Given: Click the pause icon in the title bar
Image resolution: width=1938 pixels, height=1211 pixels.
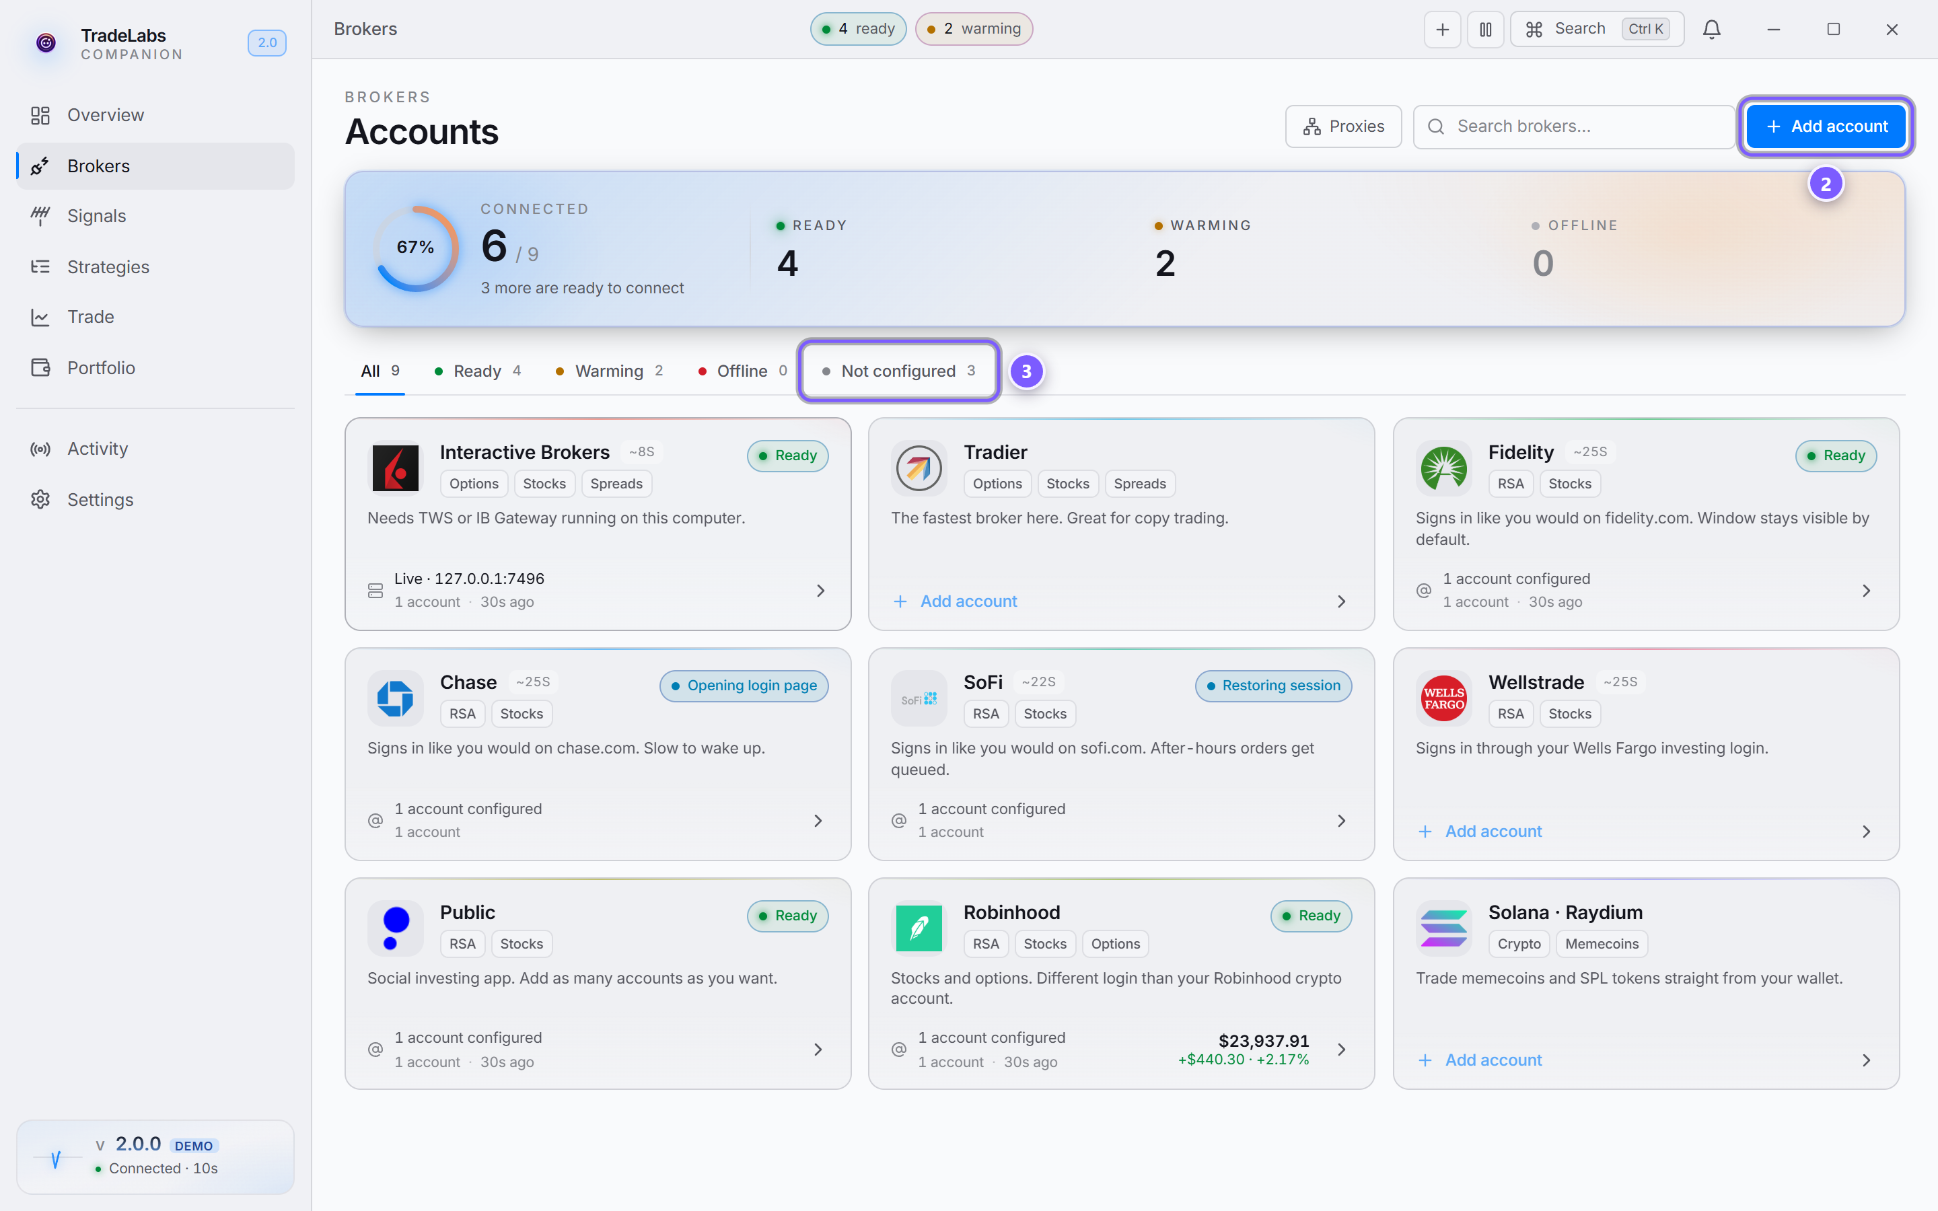Looking at the screenshot, I should 1486,30.
